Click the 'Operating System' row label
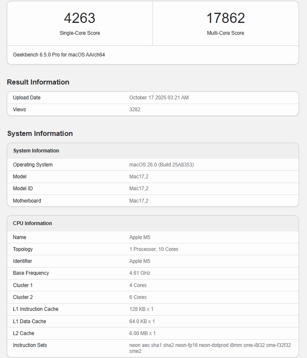Screen dimensions: 307x358 [33, 165]
